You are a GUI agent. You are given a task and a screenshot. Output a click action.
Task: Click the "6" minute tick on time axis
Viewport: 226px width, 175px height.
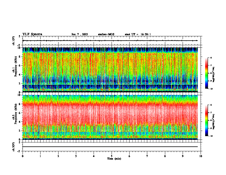(x=130, y=156)
